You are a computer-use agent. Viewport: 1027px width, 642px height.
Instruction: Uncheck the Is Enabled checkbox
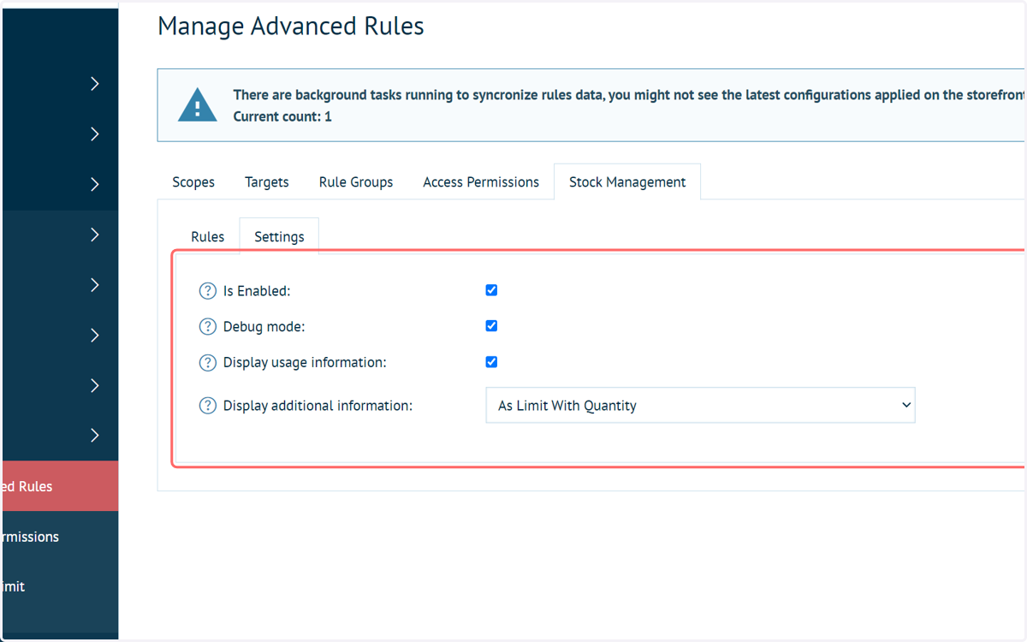[x=491, y=290]
